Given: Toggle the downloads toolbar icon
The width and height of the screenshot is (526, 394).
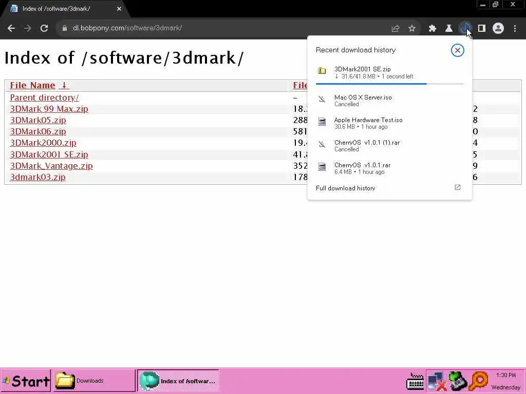Looking at the screenshot, I should point(465,29).
